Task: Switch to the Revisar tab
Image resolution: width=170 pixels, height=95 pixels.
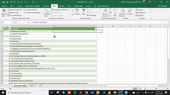Action: pos(62,6)
